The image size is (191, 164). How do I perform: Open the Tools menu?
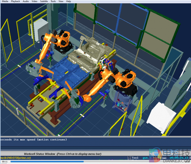pos(53,1)
